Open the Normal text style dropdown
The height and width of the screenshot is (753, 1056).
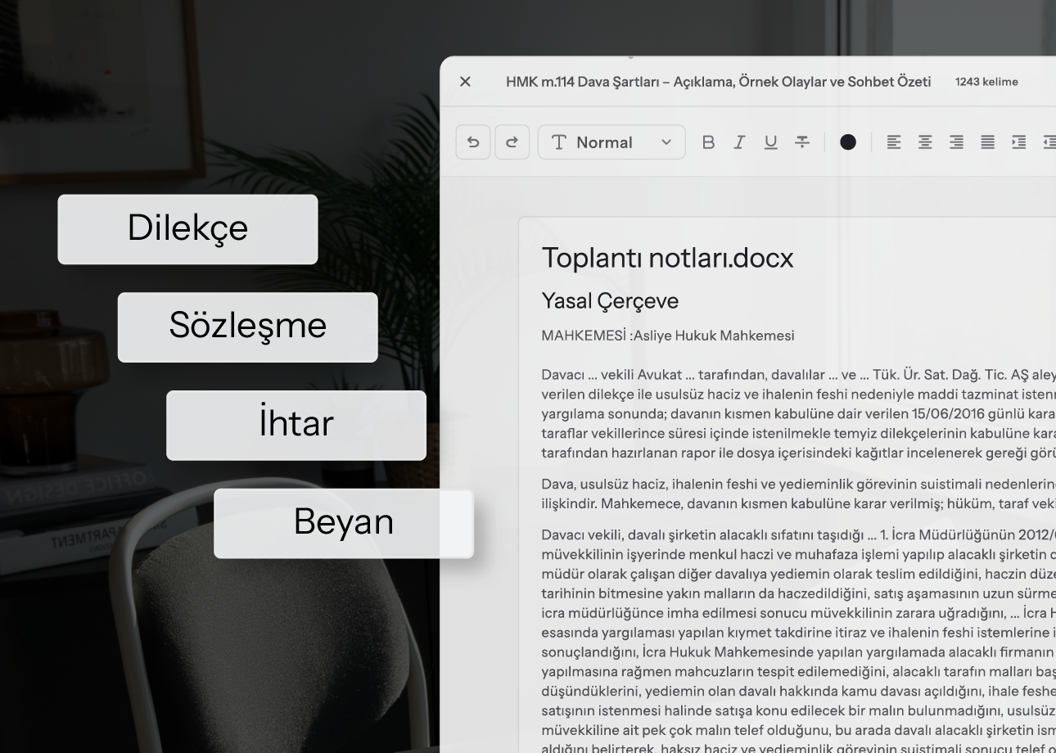click(x=611, y=142)
